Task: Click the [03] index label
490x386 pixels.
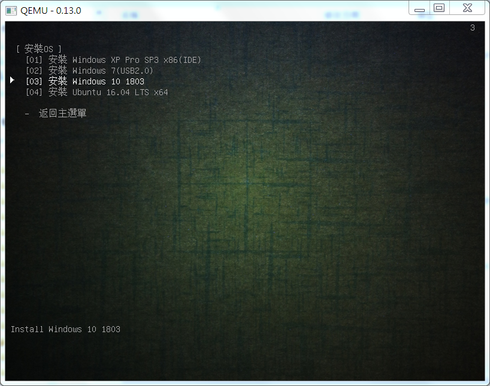Action: (34, 81)
